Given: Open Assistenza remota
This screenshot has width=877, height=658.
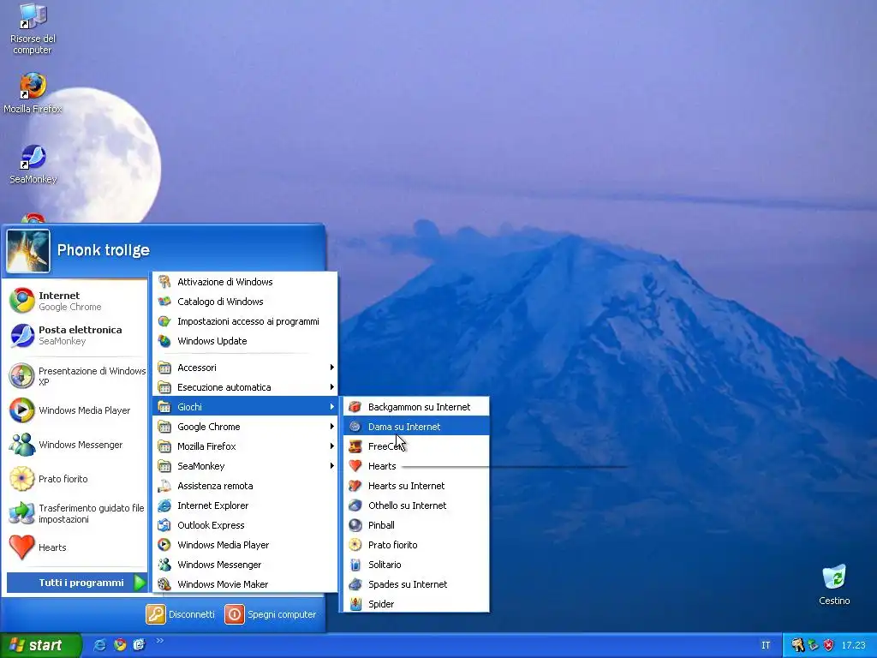Looking at the screenshot, I should pos(245,486).
